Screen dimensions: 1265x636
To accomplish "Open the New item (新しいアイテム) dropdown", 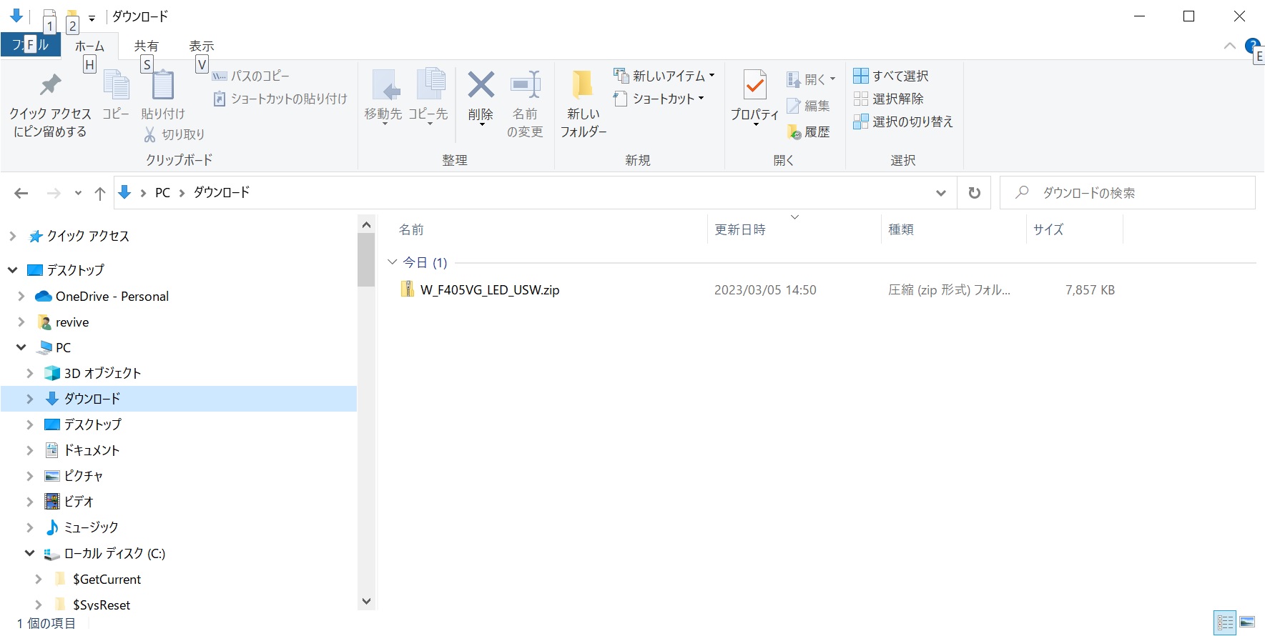I will (x=664, y=76).
